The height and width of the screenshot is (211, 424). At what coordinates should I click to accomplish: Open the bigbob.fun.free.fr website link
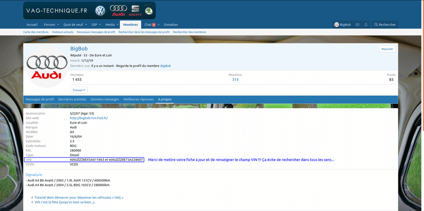point(89,118)
